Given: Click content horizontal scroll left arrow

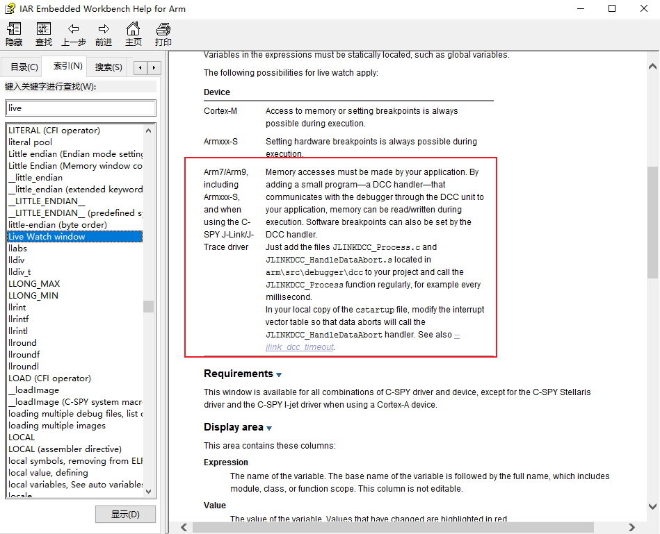Looking at the screenshot, I should point(184,527).
